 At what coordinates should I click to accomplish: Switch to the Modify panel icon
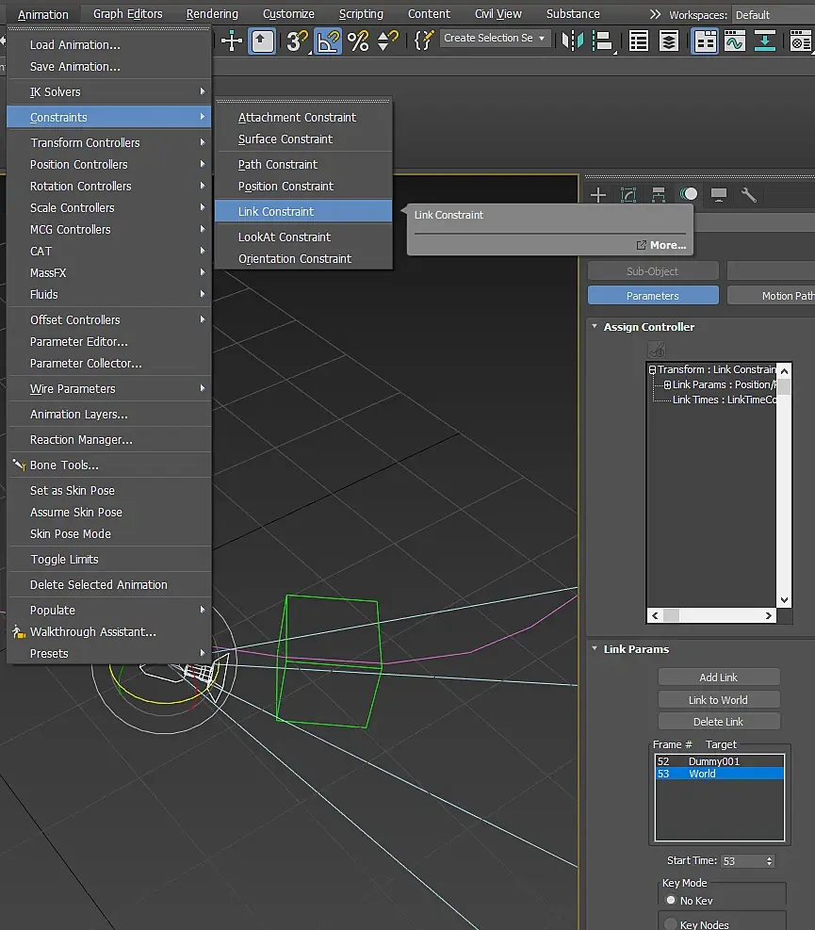[x=628, y=195]
